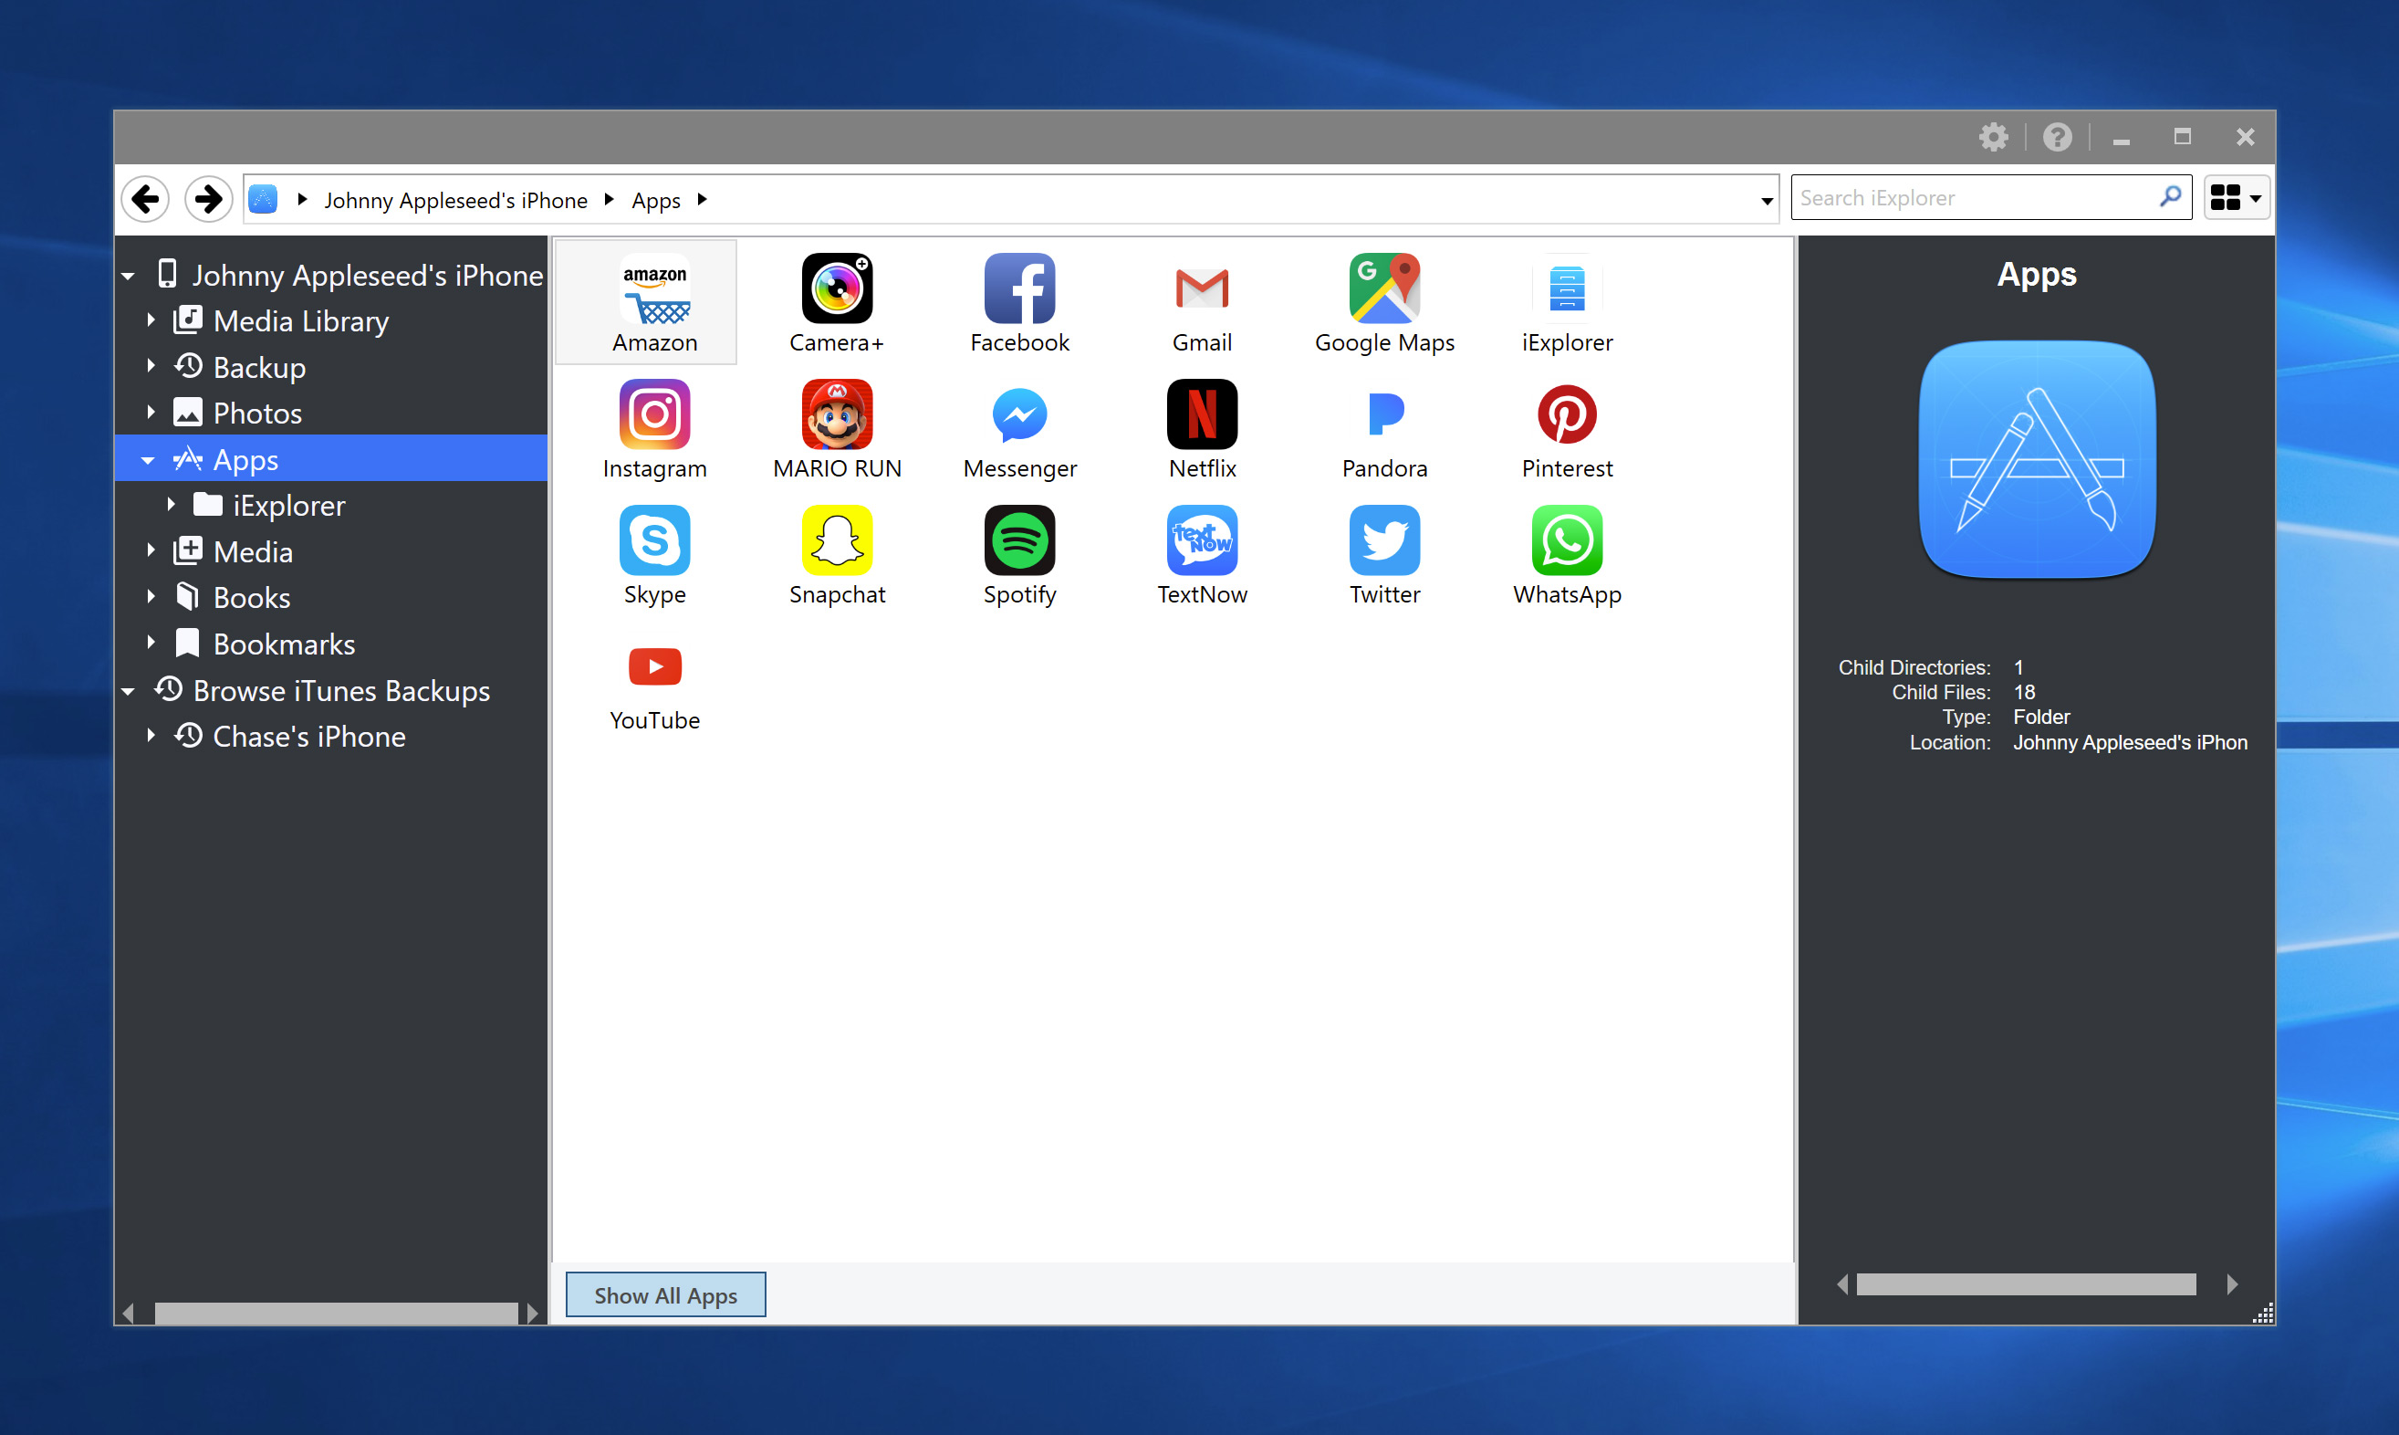This screenshot has width=2399, height=1435.
Task: Expand the Books tree node
Action: coord(151,597)
